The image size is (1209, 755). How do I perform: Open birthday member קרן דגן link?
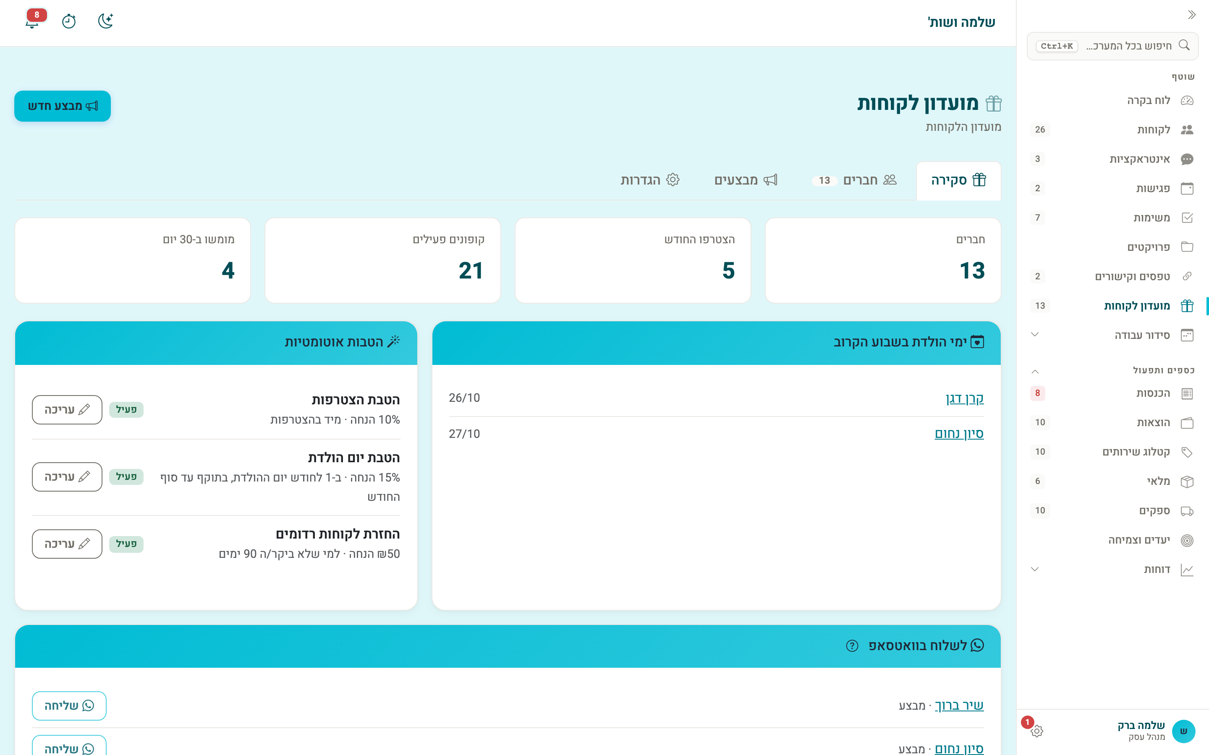point(965,398)
